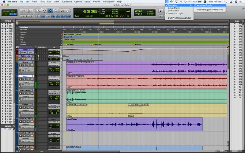Open Bass track 'no input' selector
Screen dimensions: 245x153
54,76
